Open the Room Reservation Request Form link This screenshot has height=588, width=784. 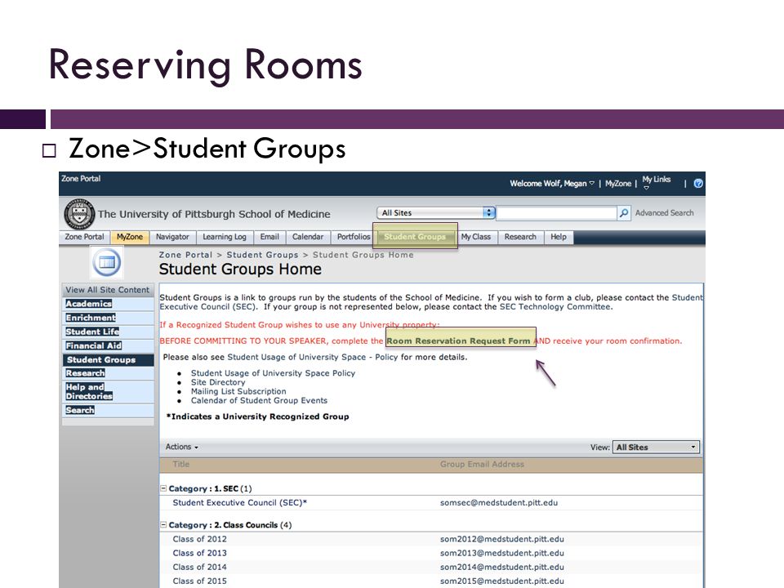pos(458,341)
